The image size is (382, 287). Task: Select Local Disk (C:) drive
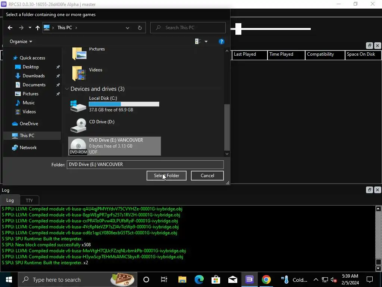[115, 104]
